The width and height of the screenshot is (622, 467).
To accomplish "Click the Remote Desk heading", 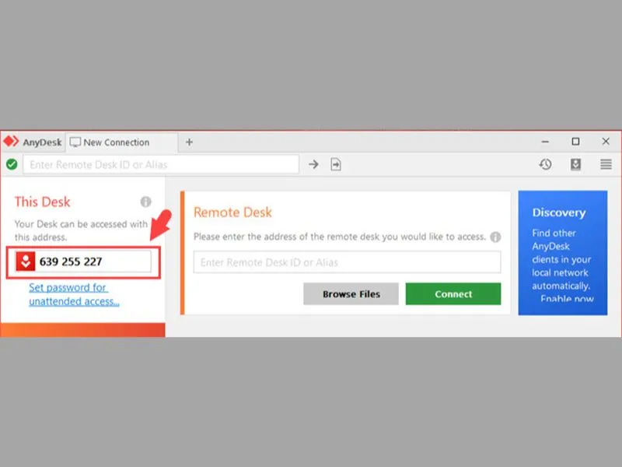I will (x=232, y=212).
